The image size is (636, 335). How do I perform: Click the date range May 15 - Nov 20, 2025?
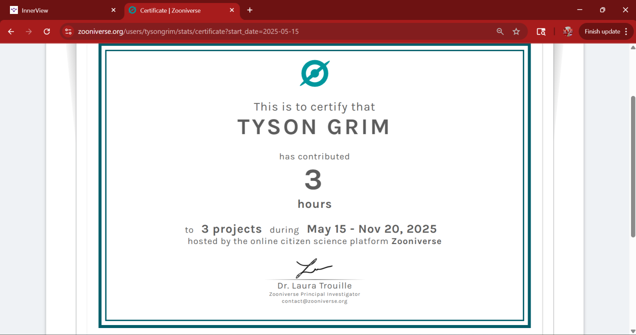pyautogui.click(x=372, y=229)
